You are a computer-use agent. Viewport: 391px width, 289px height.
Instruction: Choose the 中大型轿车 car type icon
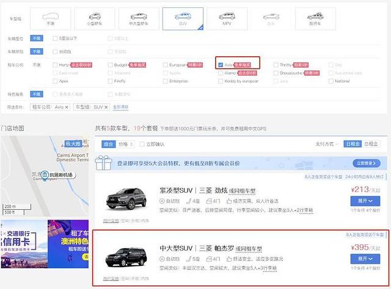click(138, 18)
